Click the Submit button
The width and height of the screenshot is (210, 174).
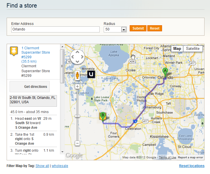pyautogui.click(x=138, y=28)
